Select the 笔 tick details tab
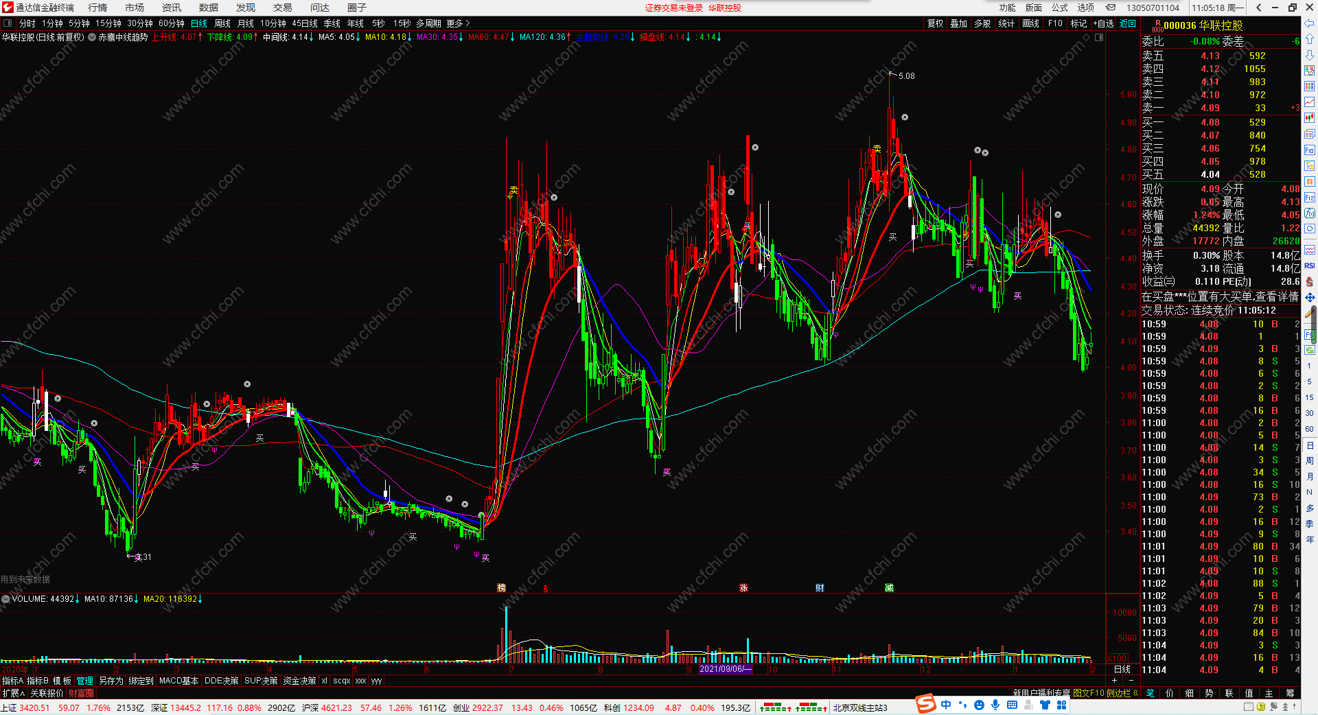Viewport: 1318px width, 715px height. pos(1151,693)
